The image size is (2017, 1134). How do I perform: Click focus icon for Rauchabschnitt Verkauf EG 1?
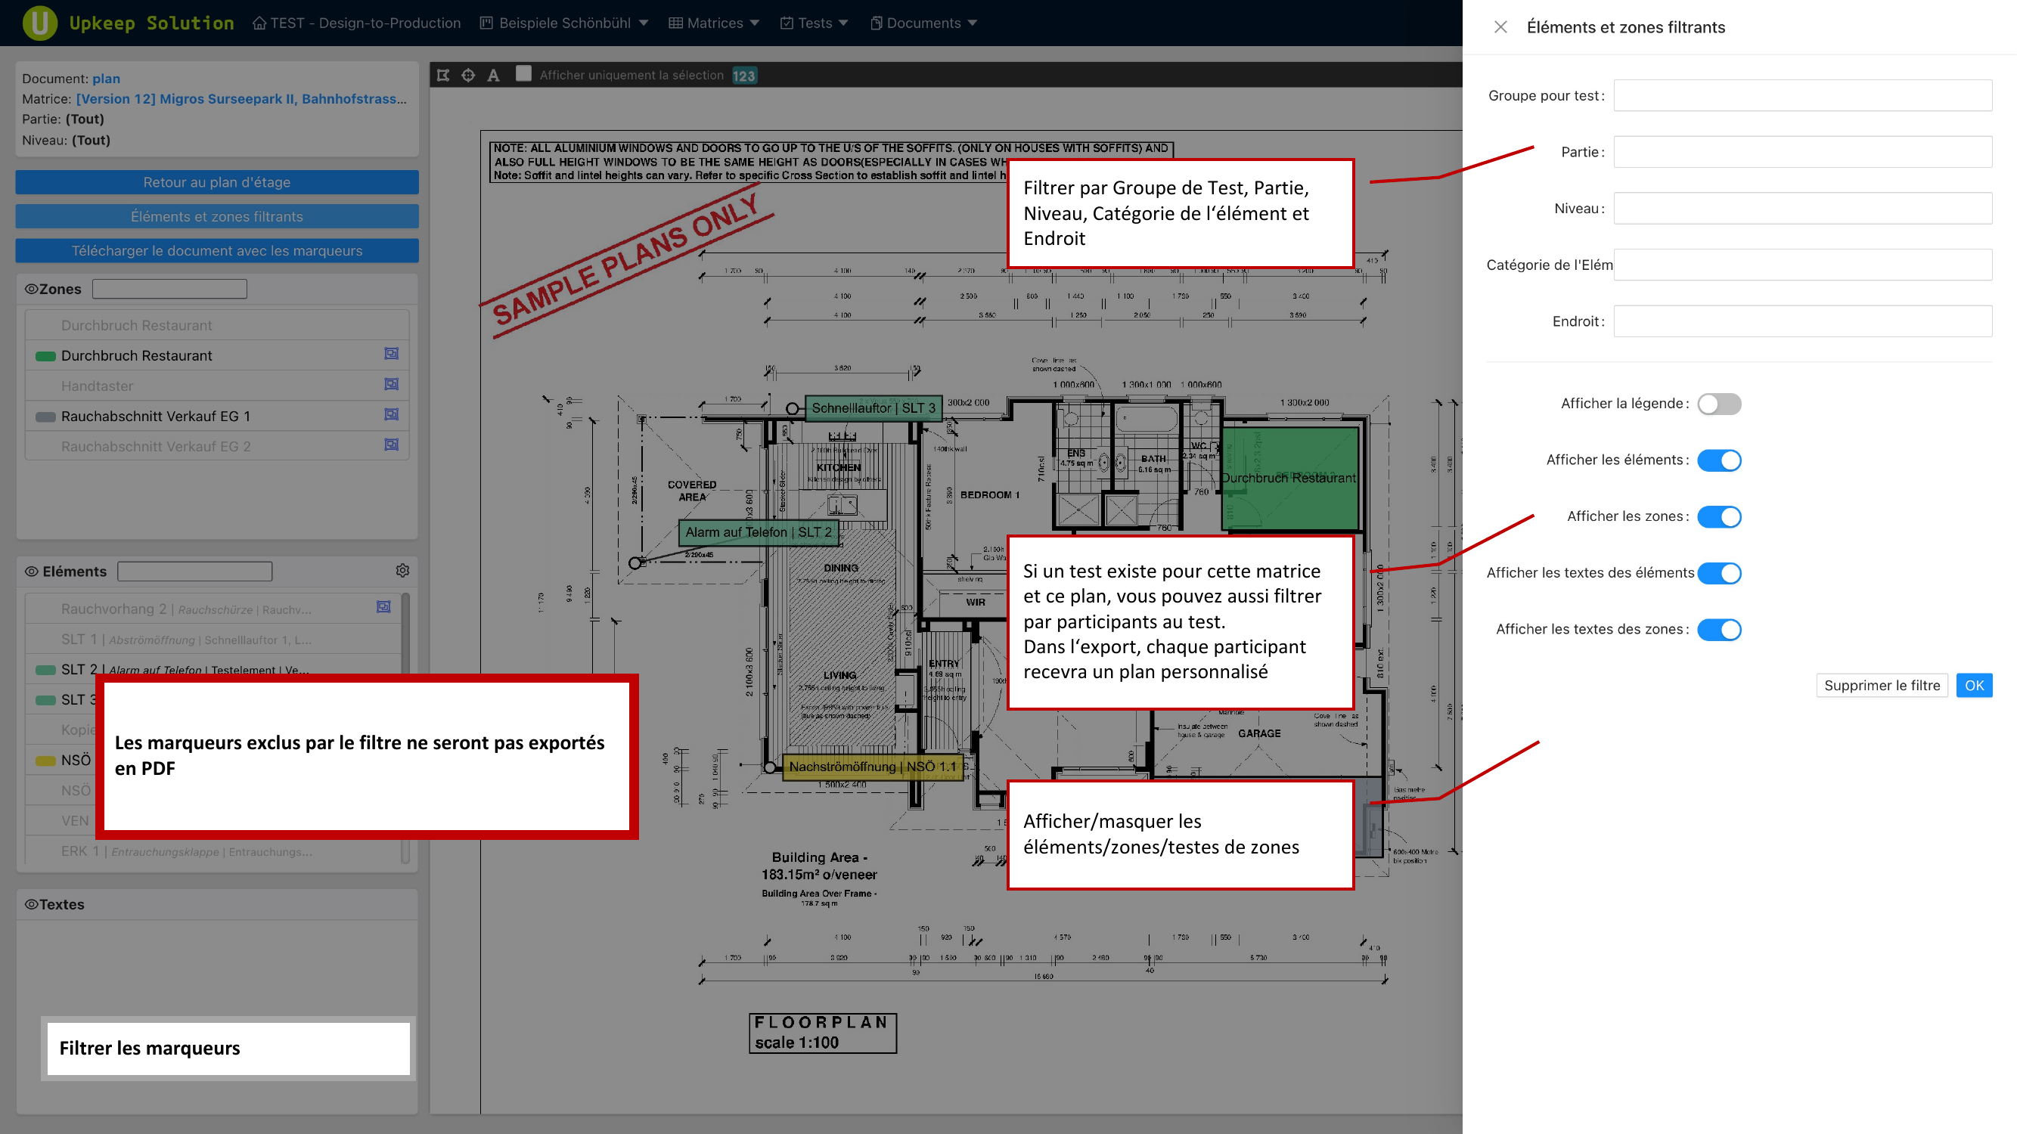pyautogui.click(x=392, y=415)
